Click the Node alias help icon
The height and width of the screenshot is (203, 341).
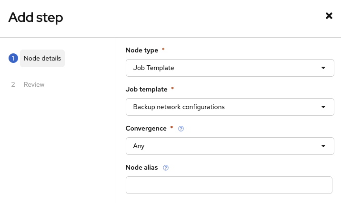click(x=165, y=168)
